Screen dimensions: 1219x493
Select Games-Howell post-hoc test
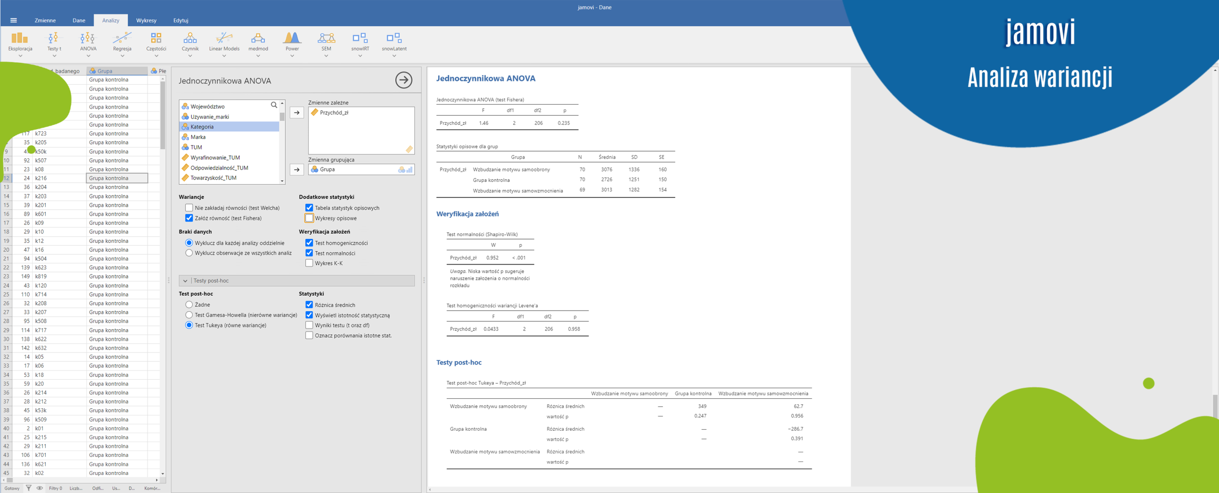189,315
